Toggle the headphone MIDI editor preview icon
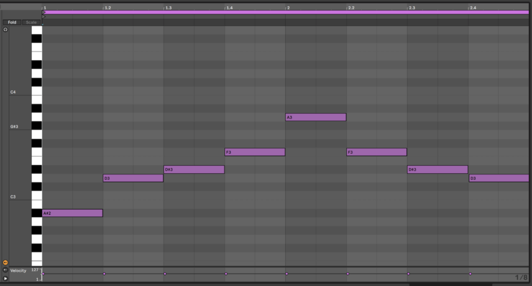The image size is (532, 286). (6, 30)
